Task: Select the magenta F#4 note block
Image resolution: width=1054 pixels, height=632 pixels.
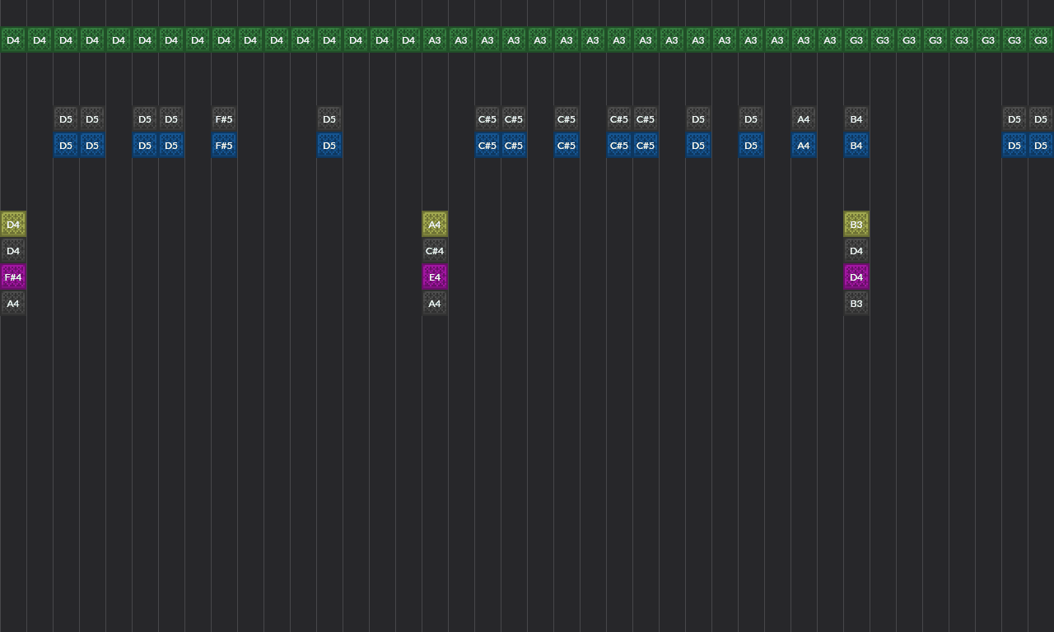Action: tap(13, 276)
